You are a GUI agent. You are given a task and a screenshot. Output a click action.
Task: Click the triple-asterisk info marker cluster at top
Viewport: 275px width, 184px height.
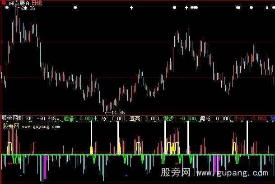coord(194,8)
